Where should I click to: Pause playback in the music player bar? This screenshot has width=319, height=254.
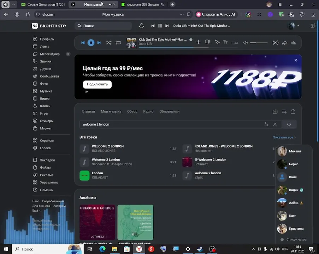click(x=91, y=43)
